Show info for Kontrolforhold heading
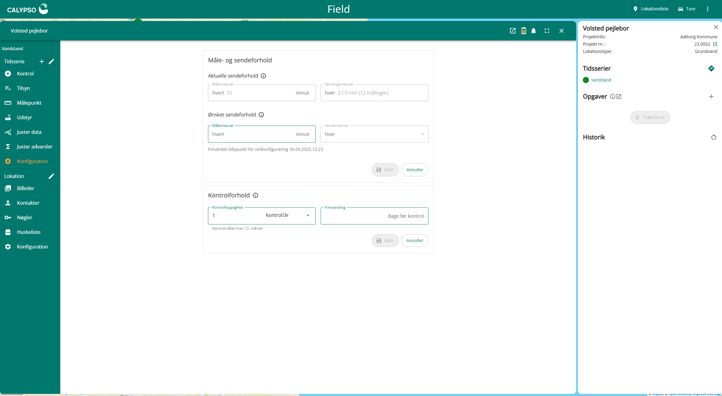This screenshot has width=722, height=396. [255, 195]
